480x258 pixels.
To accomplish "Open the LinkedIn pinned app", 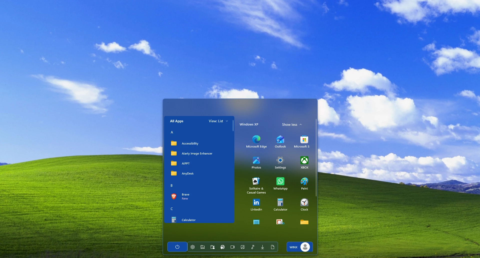I will coord(256,204).
